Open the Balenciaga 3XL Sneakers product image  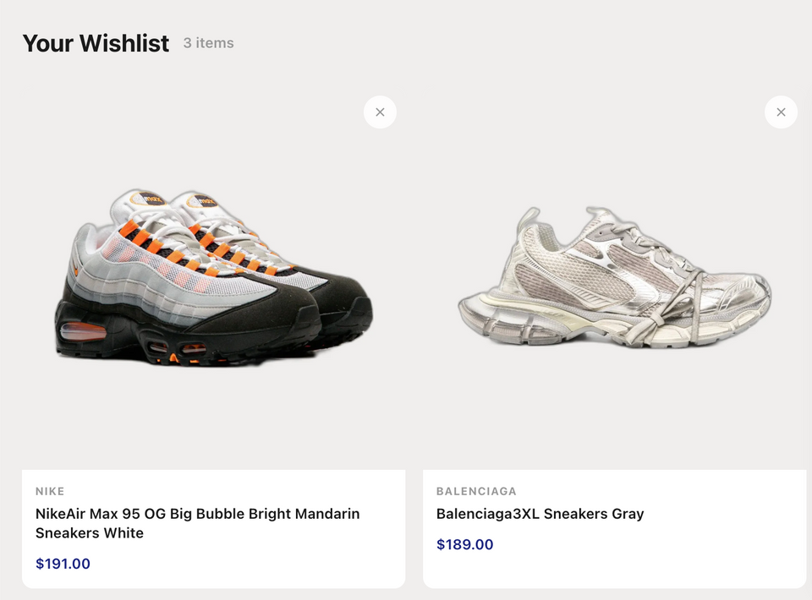pyautogui.click(x=614, y=279)
